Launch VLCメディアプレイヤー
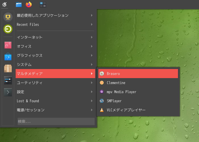This screenshot has width=199, height=142. pos(138,110)
